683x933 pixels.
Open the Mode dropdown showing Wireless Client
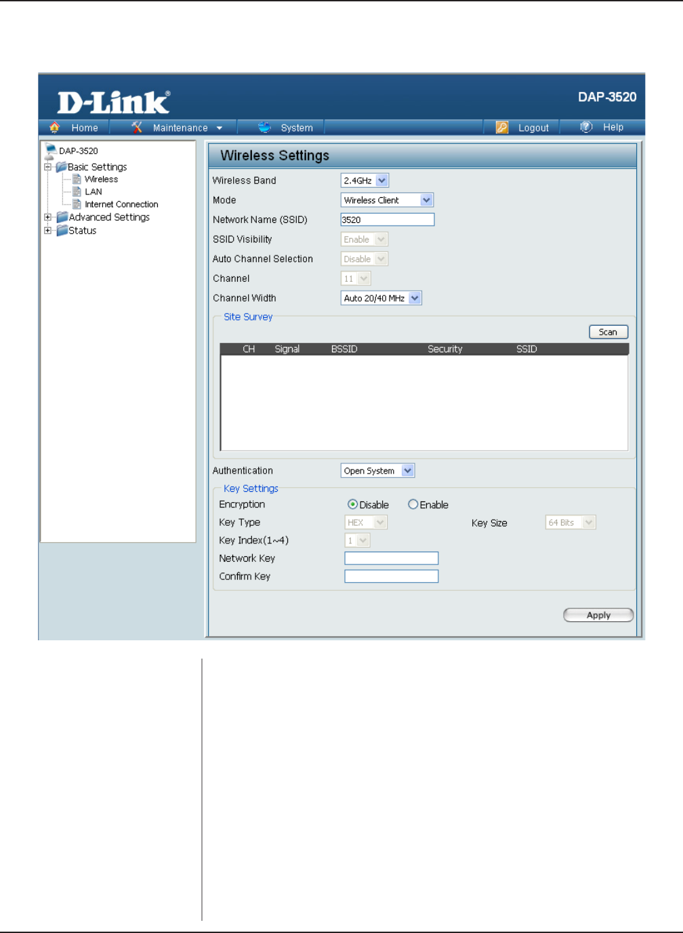coord(387,200)
